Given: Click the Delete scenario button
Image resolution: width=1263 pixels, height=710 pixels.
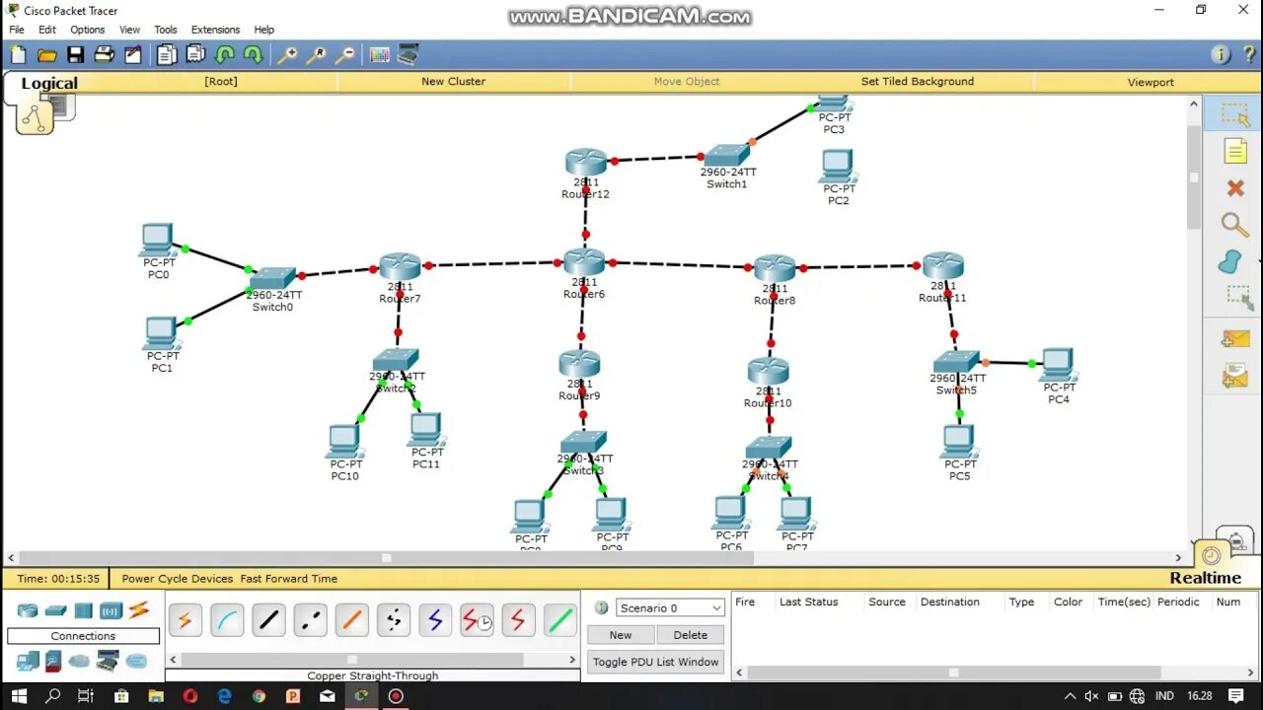Looking at the screenshot, I should (691, 635).
